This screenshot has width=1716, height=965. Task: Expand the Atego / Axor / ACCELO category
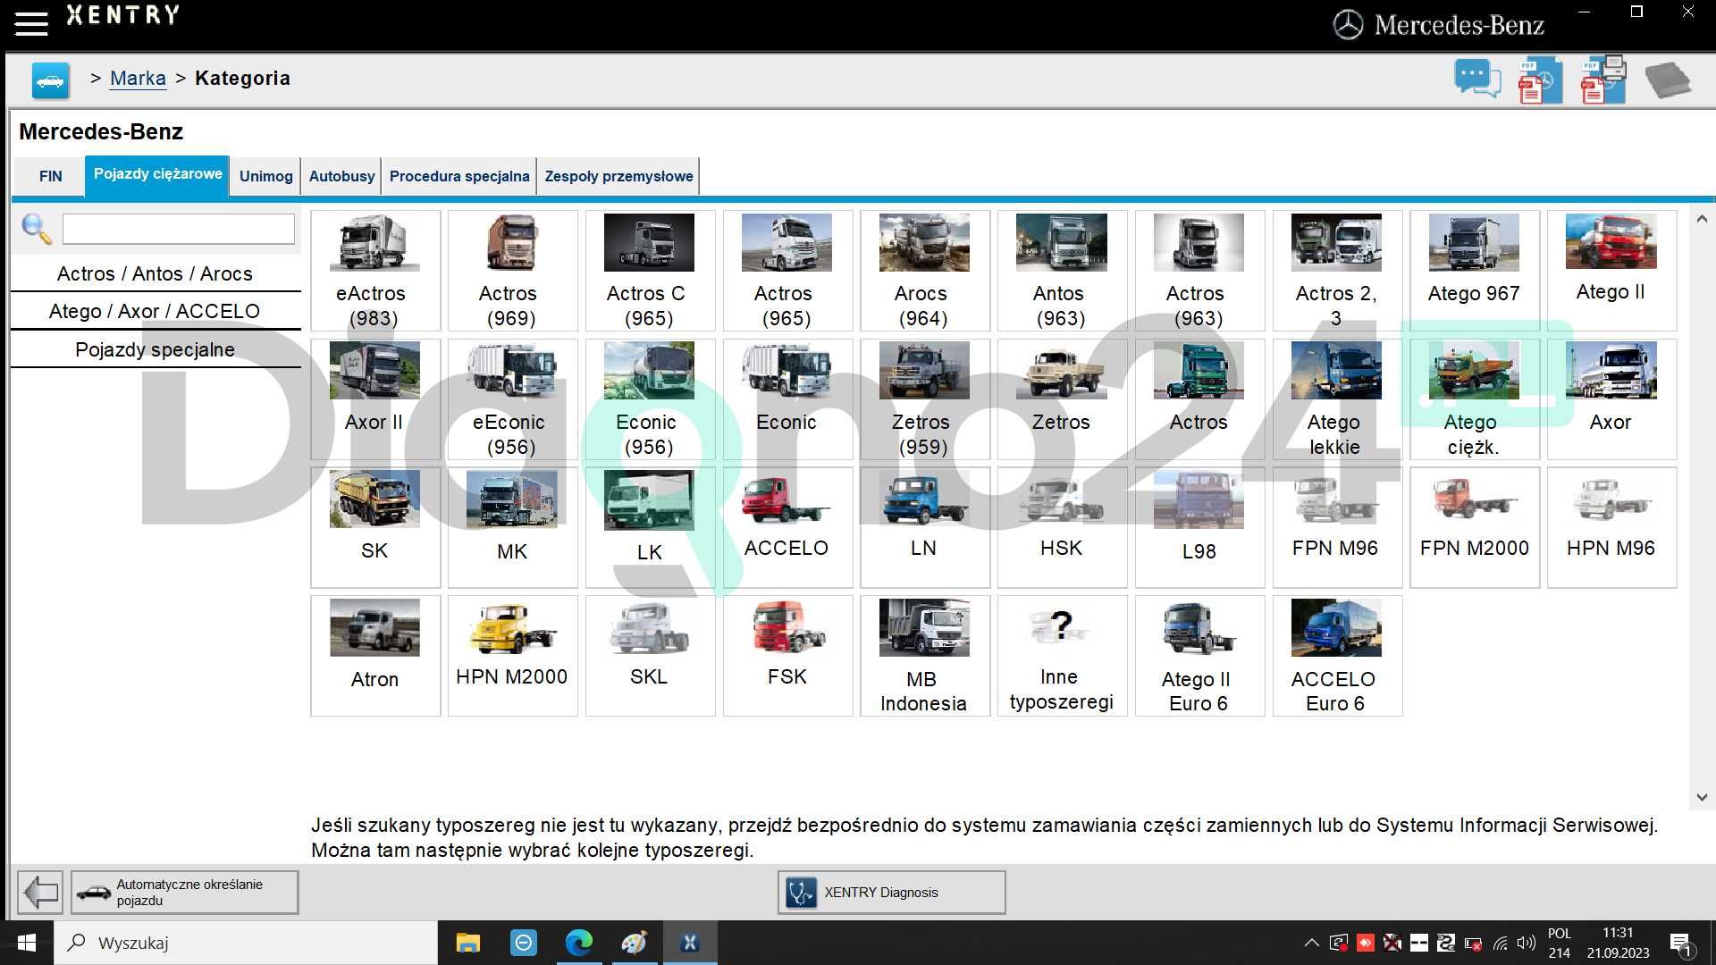click(x=155, y=310)
